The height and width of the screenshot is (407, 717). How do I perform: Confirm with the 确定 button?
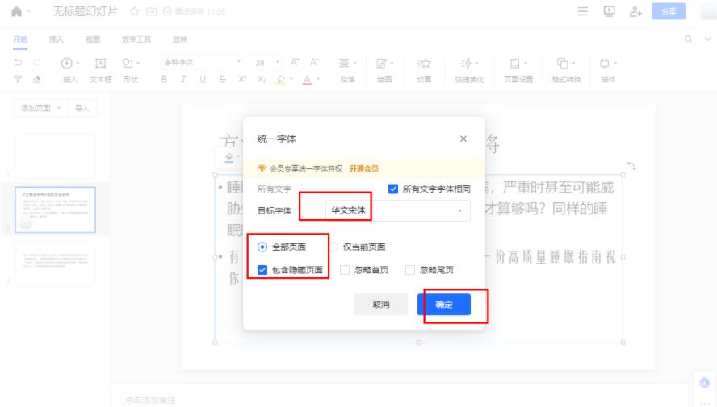pos(444,305)
